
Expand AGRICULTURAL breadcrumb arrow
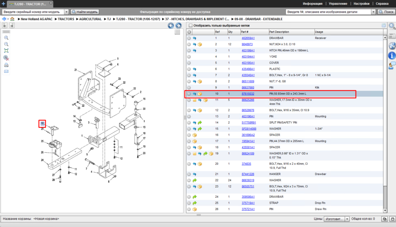pos(78,19)
